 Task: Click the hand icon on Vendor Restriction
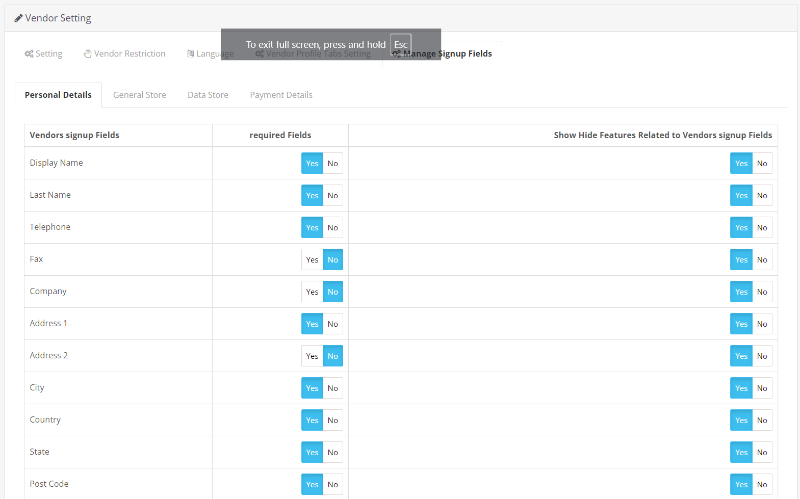point(88,54)
